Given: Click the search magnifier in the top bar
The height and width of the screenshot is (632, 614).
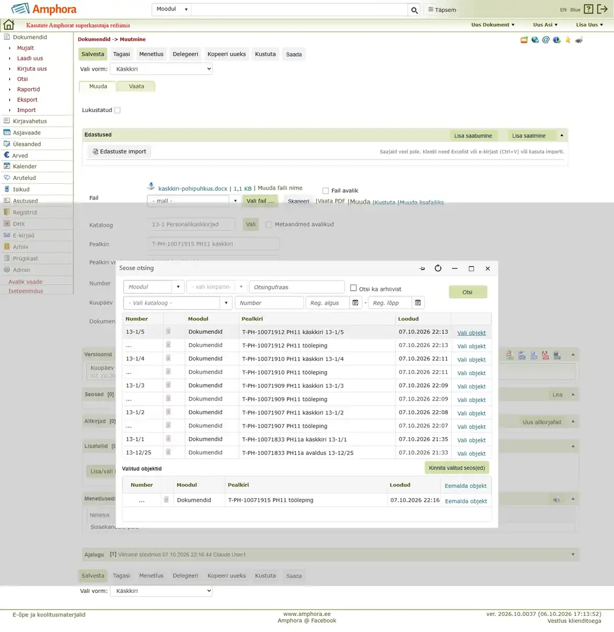Looking at the screenshot, I should (414, 10).
